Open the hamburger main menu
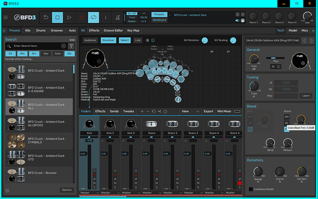 coord(6,18)
